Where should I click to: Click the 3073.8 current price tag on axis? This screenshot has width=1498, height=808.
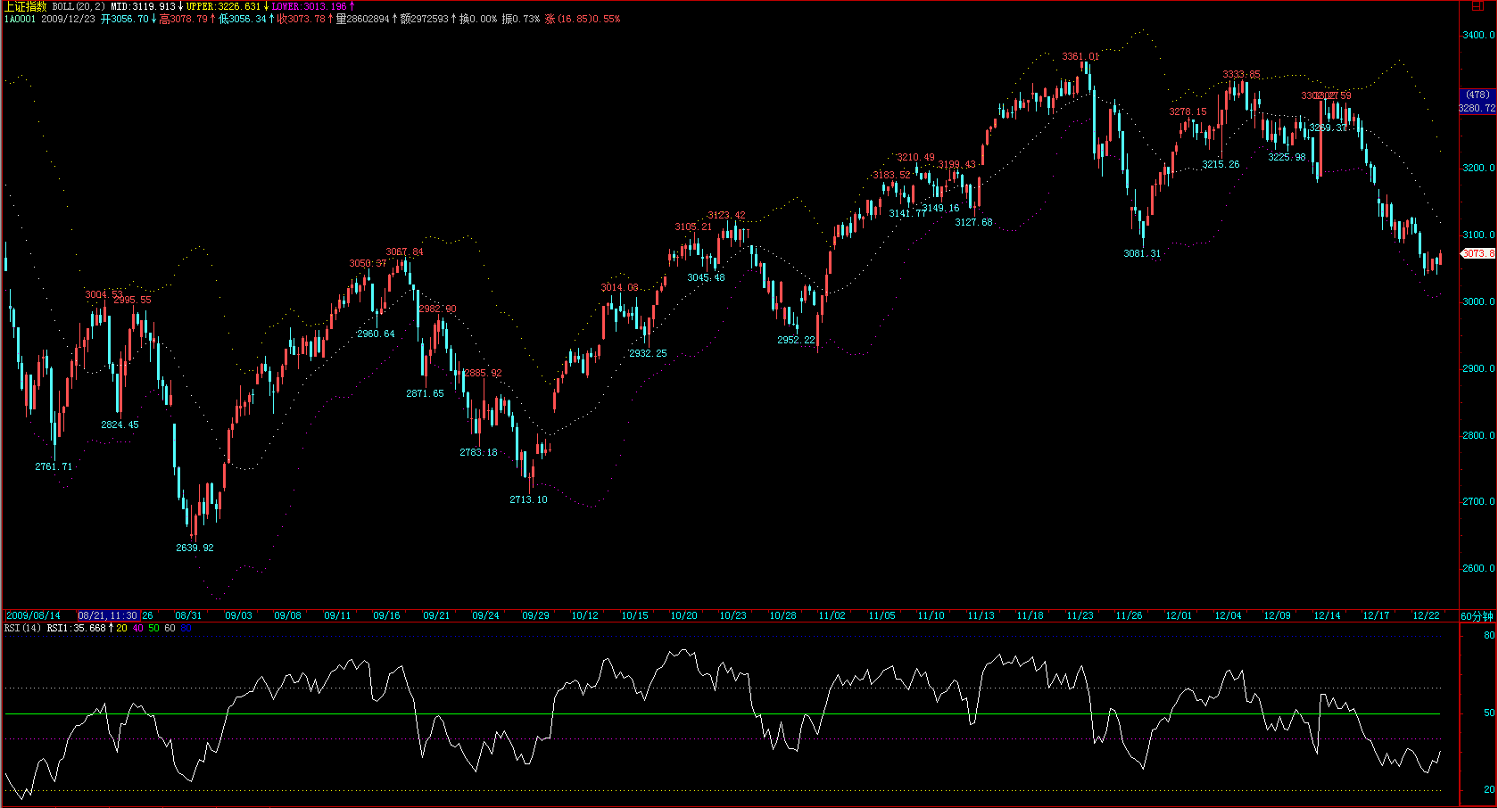[1477, 253]
